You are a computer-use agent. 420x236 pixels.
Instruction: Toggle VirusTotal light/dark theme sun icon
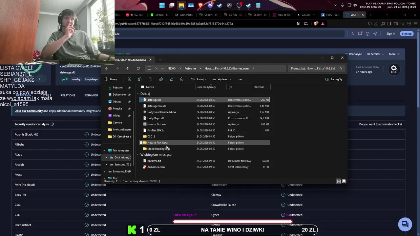(x=375, y=34)
